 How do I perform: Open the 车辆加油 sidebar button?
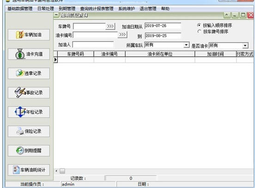(29, 35)
